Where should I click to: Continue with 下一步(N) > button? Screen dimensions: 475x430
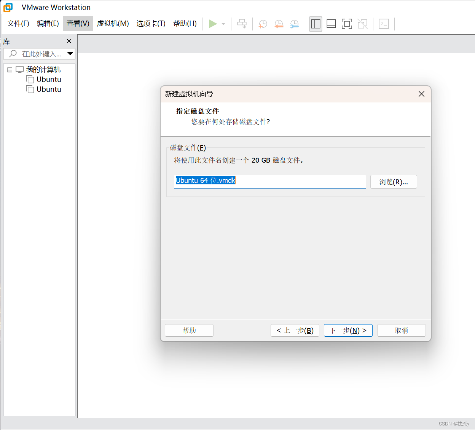click(348, 330)
